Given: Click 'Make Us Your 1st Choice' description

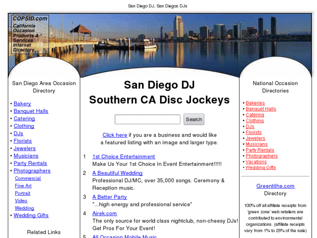Looking at the screenshot, I should pyautogui.click(x=157, y=164).
